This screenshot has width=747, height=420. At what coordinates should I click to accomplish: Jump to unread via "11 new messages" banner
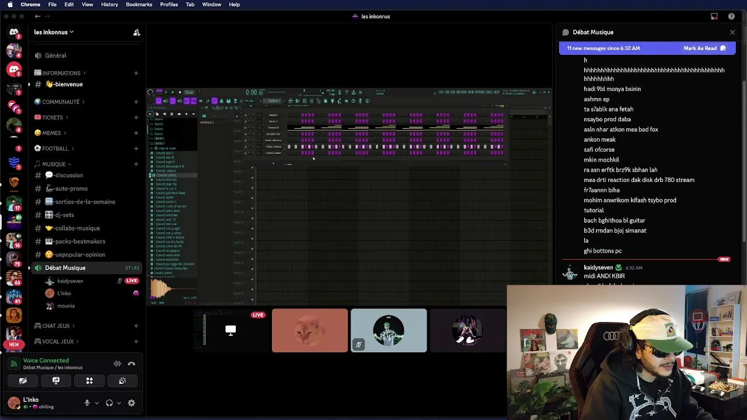click(603, 48)
